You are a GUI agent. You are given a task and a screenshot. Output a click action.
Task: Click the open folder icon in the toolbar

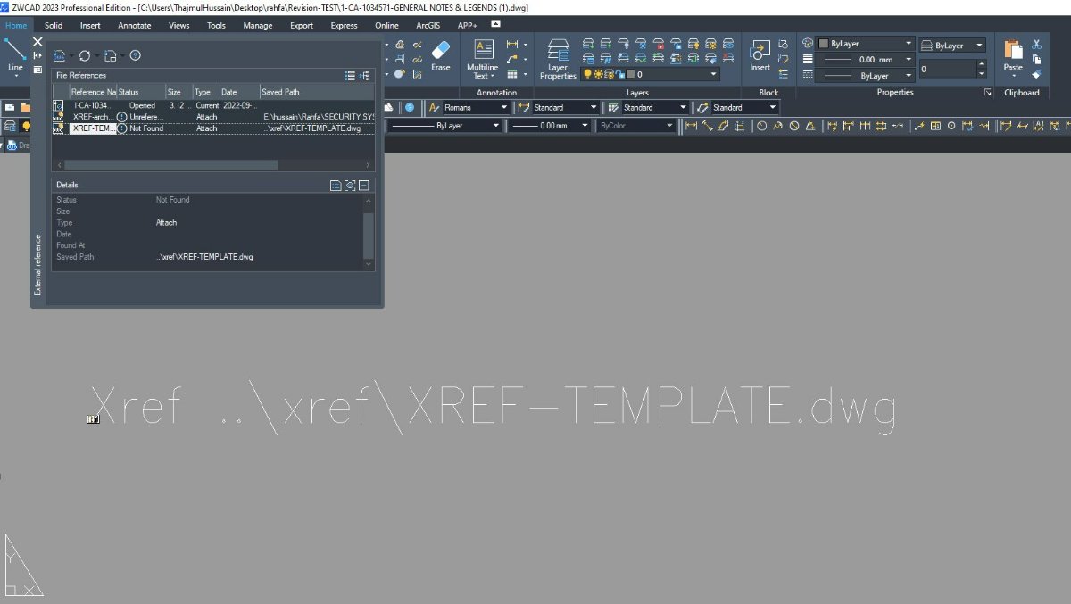(x=24, y=108)
